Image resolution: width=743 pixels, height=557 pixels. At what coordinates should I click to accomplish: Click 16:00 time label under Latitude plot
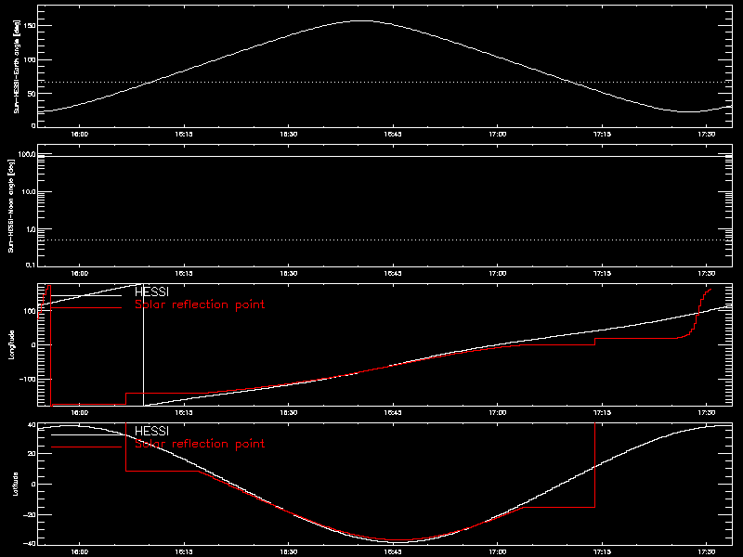80,552
